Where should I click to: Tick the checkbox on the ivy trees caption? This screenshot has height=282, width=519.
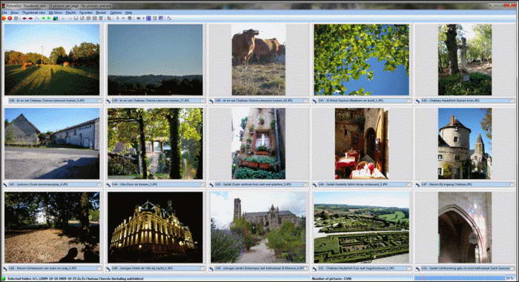coord(202,184)
